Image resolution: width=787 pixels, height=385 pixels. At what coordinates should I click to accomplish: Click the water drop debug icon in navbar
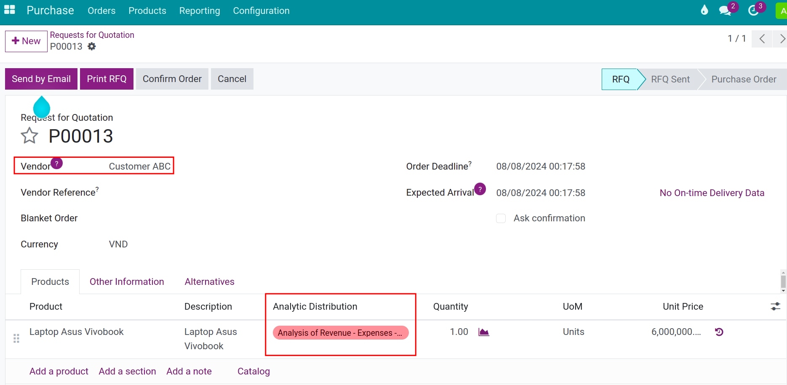704,10
